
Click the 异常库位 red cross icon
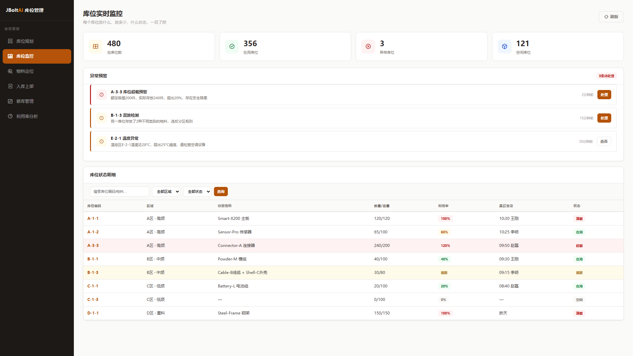coord(368,46)
